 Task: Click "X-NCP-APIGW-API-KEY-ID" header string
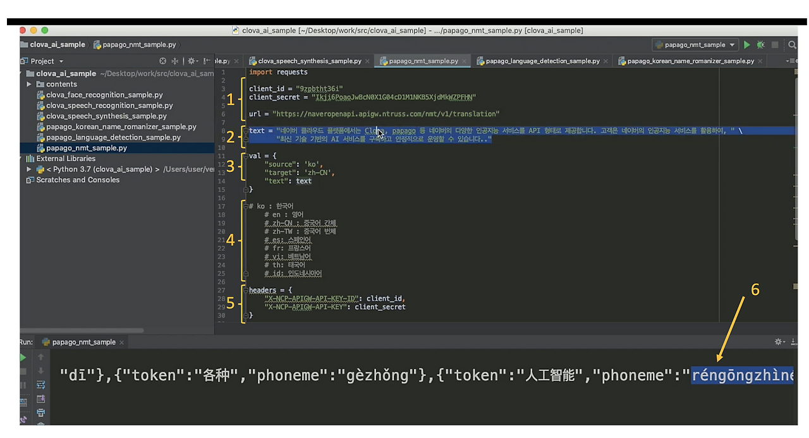pyautogui.click(x=312, y=298)
